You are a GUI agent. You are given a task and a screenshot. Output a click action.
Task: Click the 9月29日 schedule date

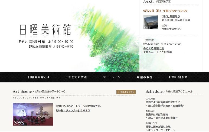coord(150,99)
